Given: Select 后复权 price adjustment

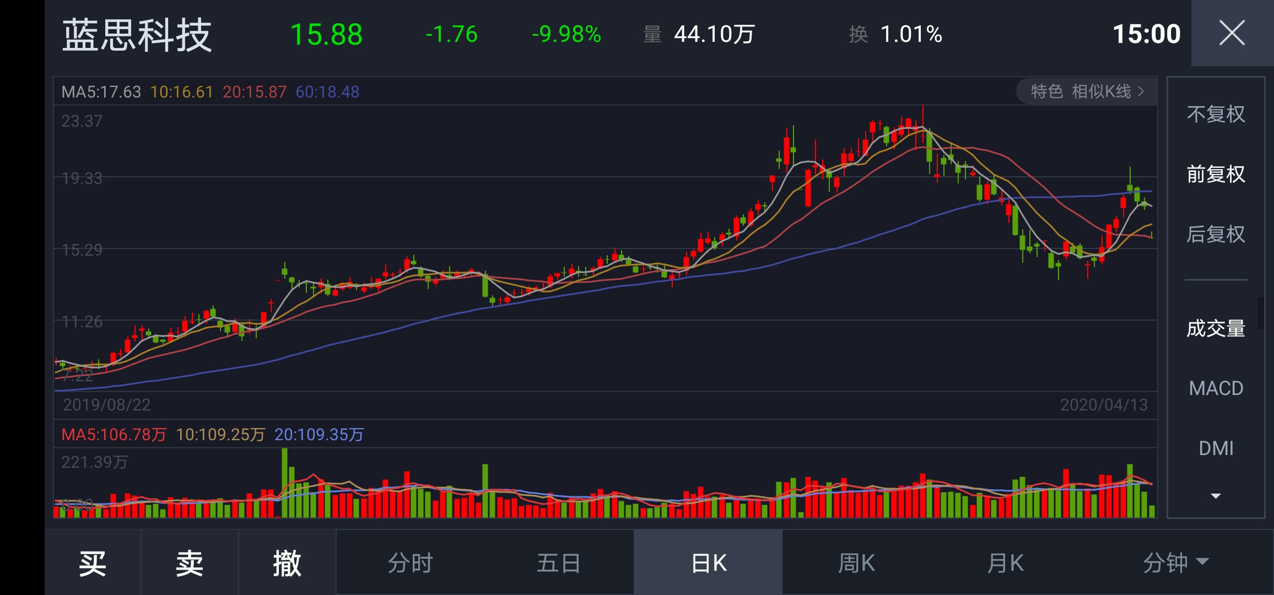Looking at the screenshot, I should point(1216,235).
